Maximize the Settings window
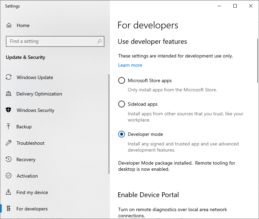The image size is (259, 219). point(235,6)
